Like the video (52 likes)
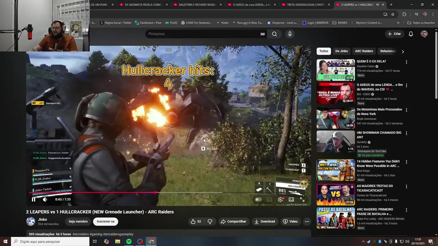 pyautogui.click(x=196, y=221)
